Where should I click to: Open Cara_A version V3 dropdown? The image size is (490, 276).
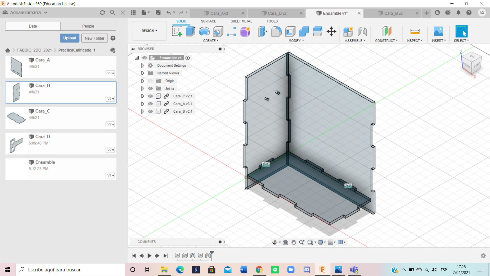pos(110,73)
